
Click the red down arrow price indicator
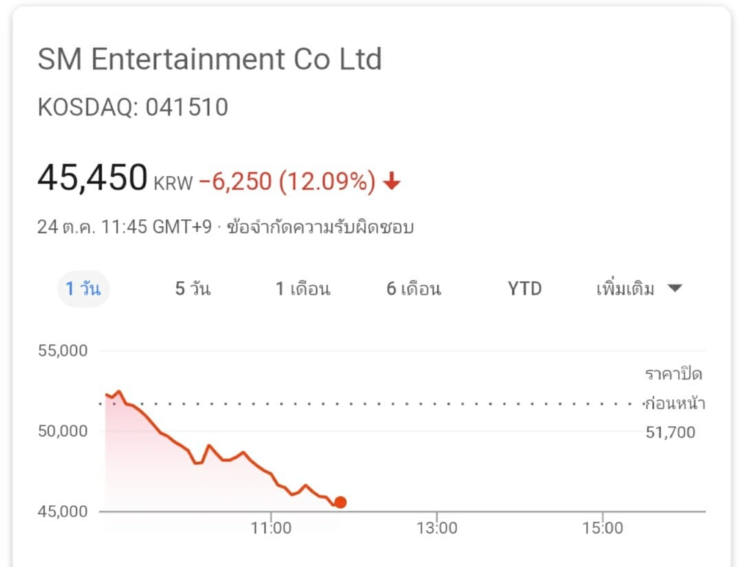click(x=392, y=181)
